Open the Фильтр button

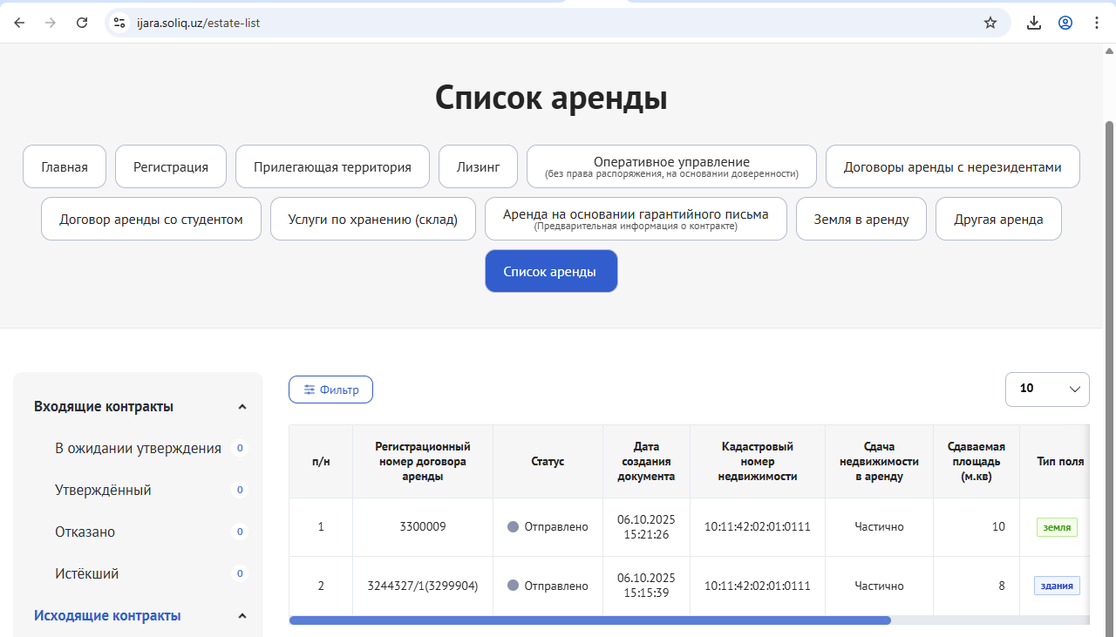coord(330,390)
